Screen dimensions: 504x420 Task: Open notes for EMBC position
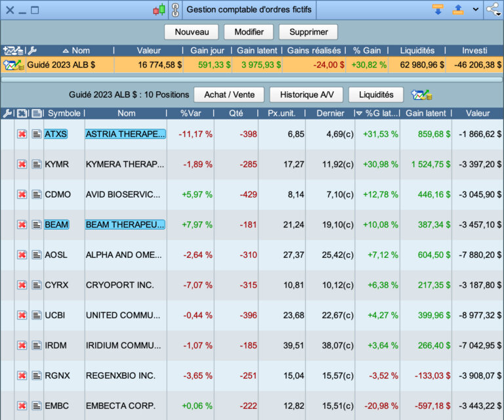(x=37, y=406)
